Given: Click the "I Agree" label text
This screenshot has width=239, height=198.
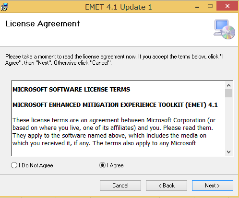Looking at the screenshot, I should (115, 165).
